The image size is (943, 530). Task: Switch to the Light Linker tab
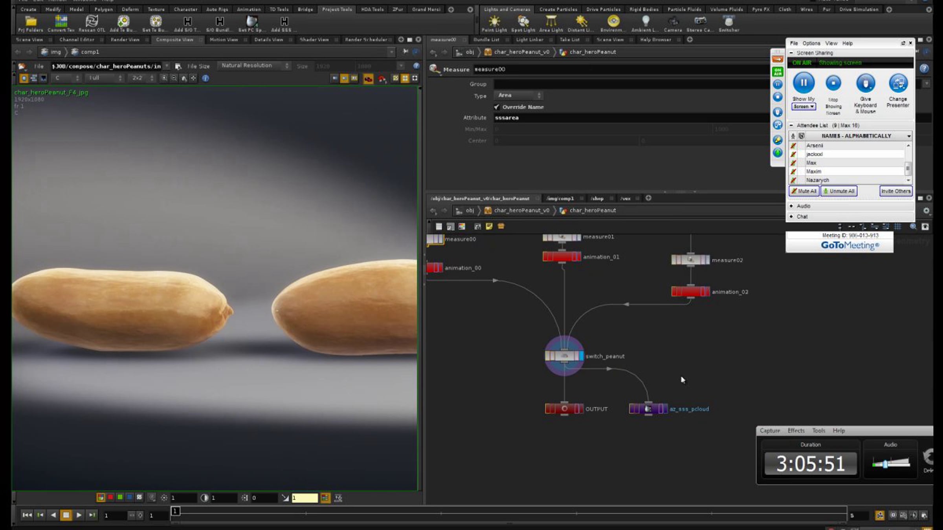tap(529, 40)
